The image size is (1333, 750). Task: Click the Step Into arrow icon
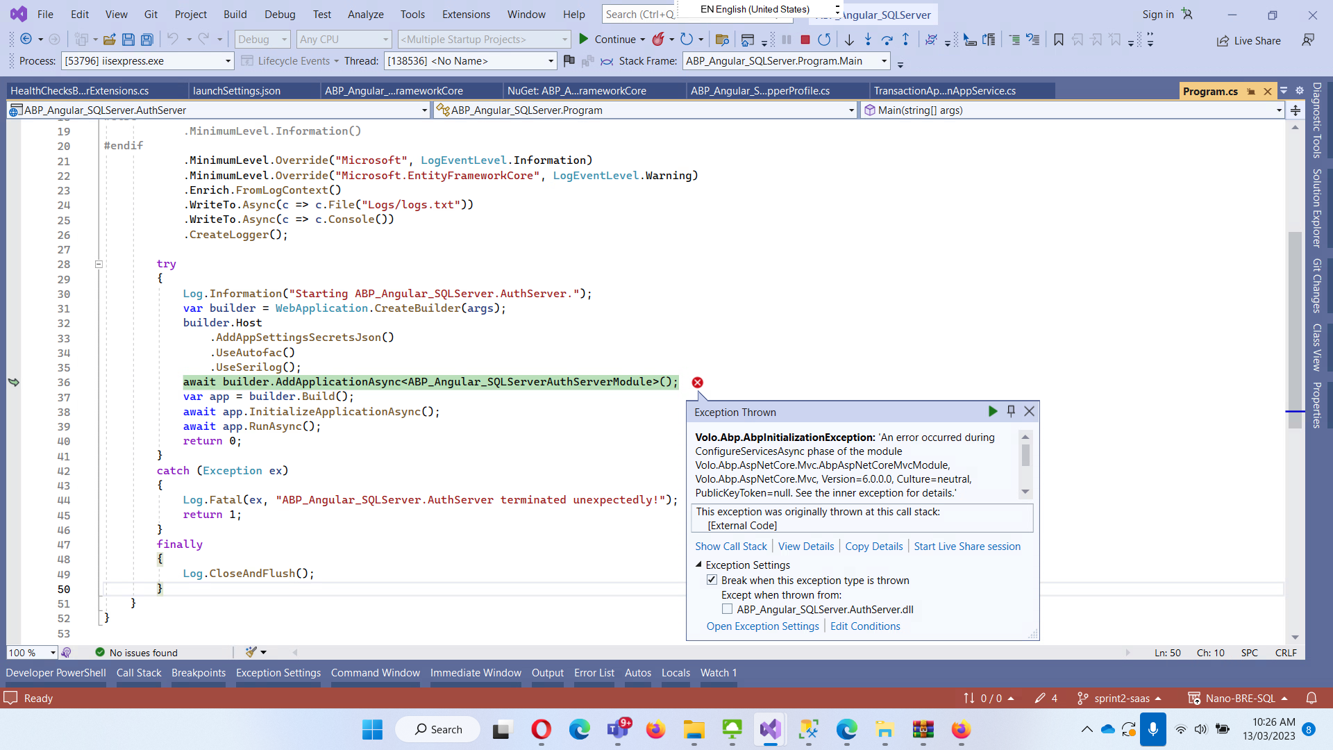[868, 40]
